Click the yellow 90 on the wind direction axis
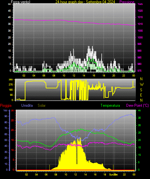The image size is (150, 179). point(12,95)
